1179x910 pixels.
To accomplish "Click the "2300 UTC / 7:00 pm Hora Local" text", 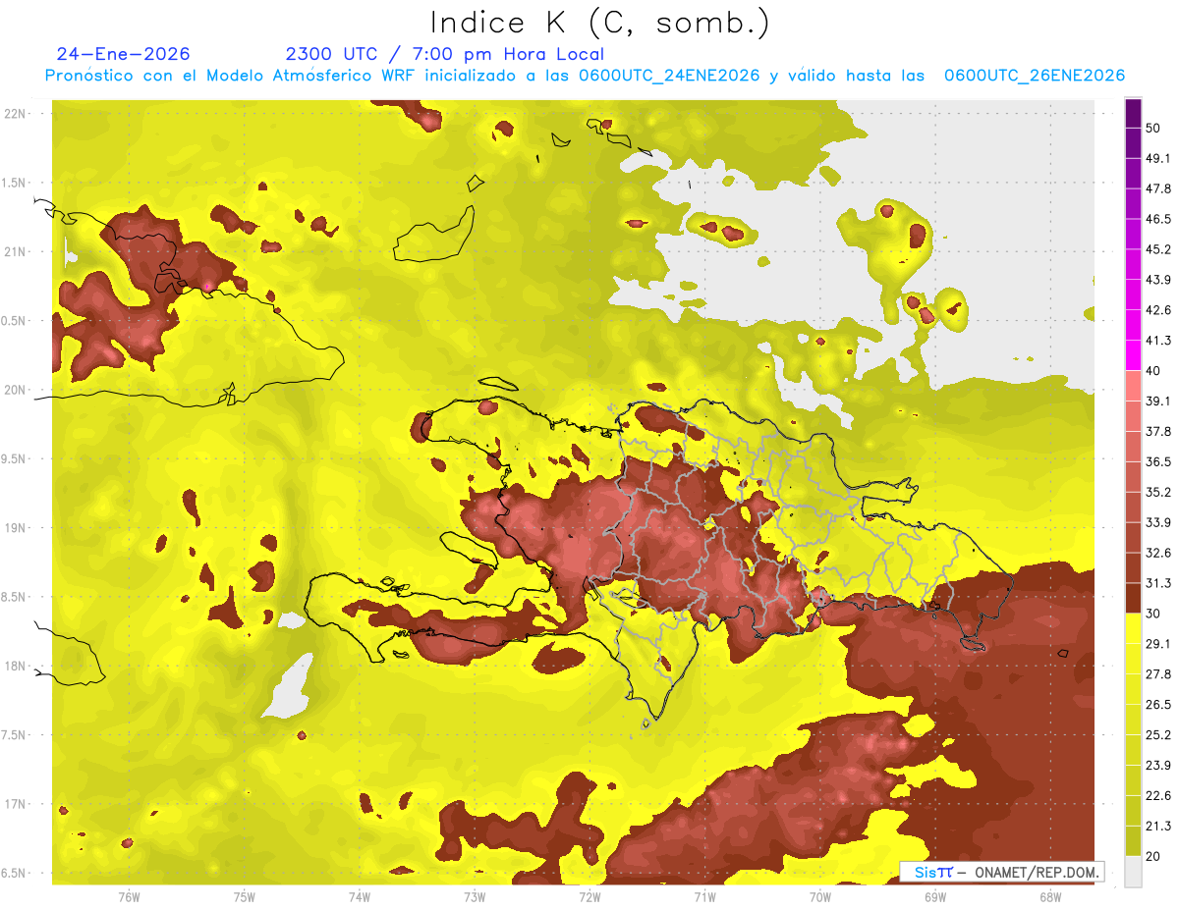I will [444, 54].
